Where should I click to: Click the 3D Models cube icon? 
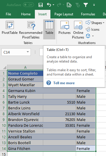click(x=88, y=36)
